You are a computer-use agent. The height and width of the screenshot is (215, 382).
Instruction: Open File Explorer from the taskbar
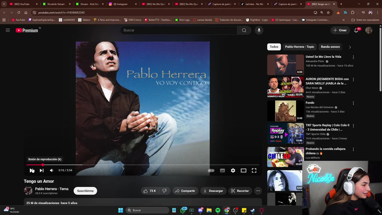(x=209, y=210)
